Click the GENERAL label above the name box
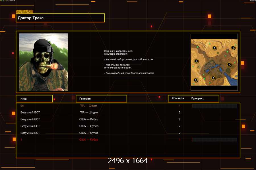Viewport: 256px width, 170px height. [24, 12]
